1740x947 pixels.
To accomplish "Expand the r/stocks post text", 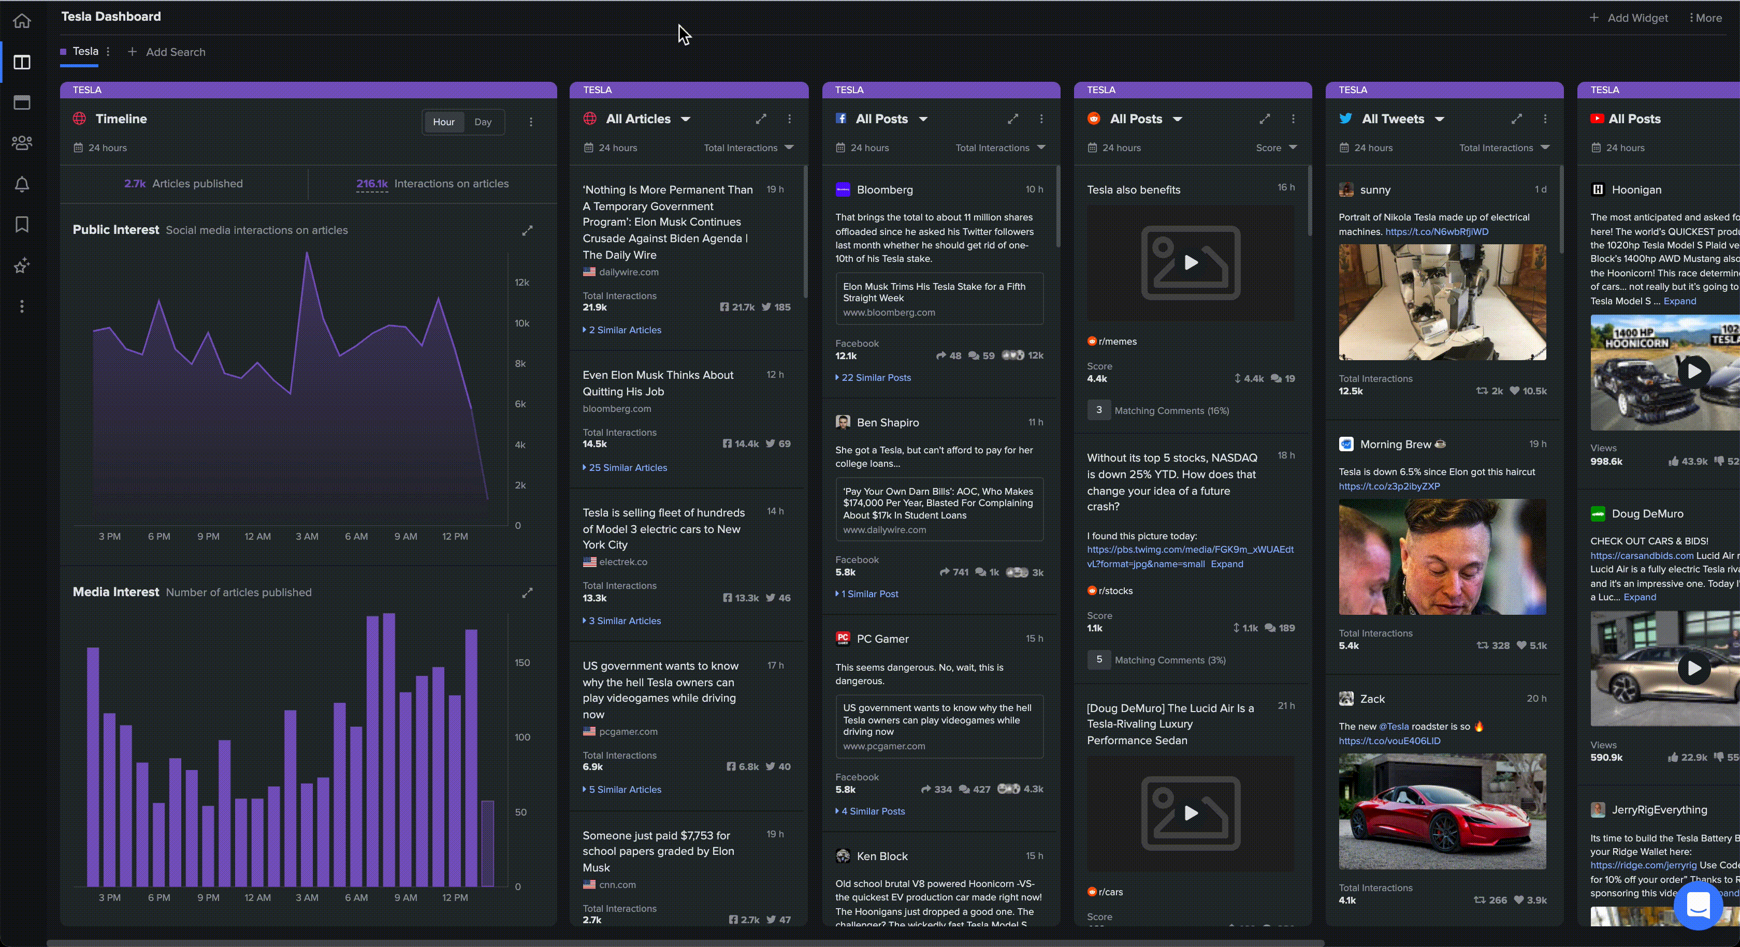I will click(x=1227, y=564).
